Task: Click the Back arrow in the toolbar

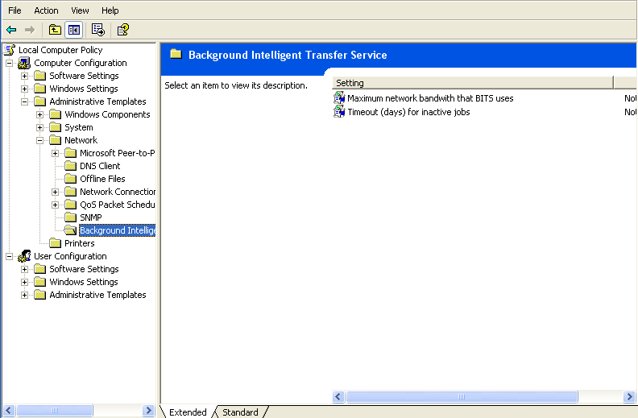Action: point(11,30)
